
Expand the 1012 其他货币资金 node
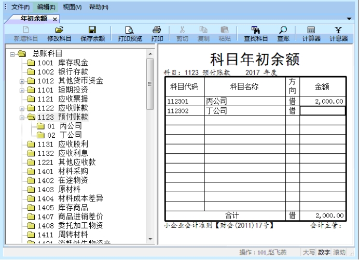pyautogui.click(x=22, y=81)
